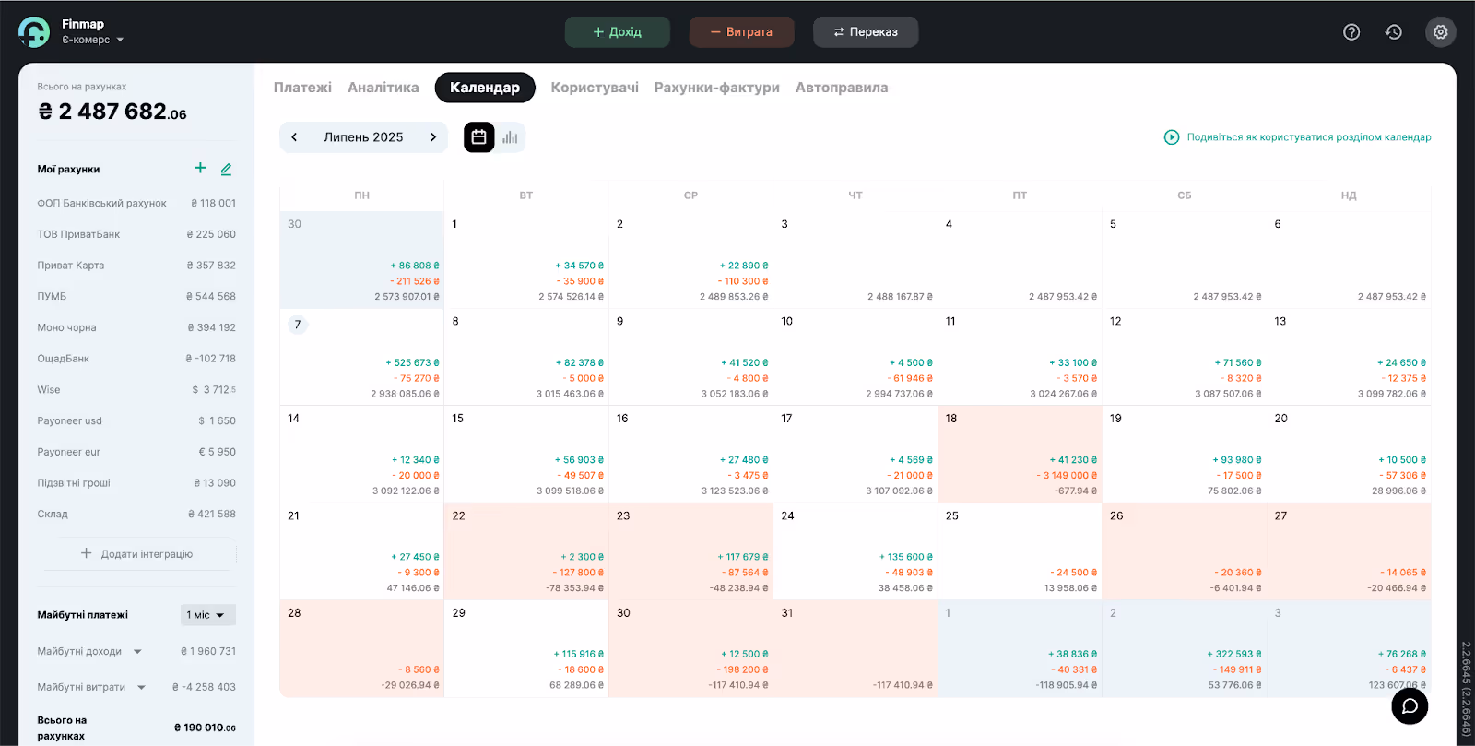Click the + 525 673 income amount
The height and width of the screenshot is (746, 1475).
(412, 362)
